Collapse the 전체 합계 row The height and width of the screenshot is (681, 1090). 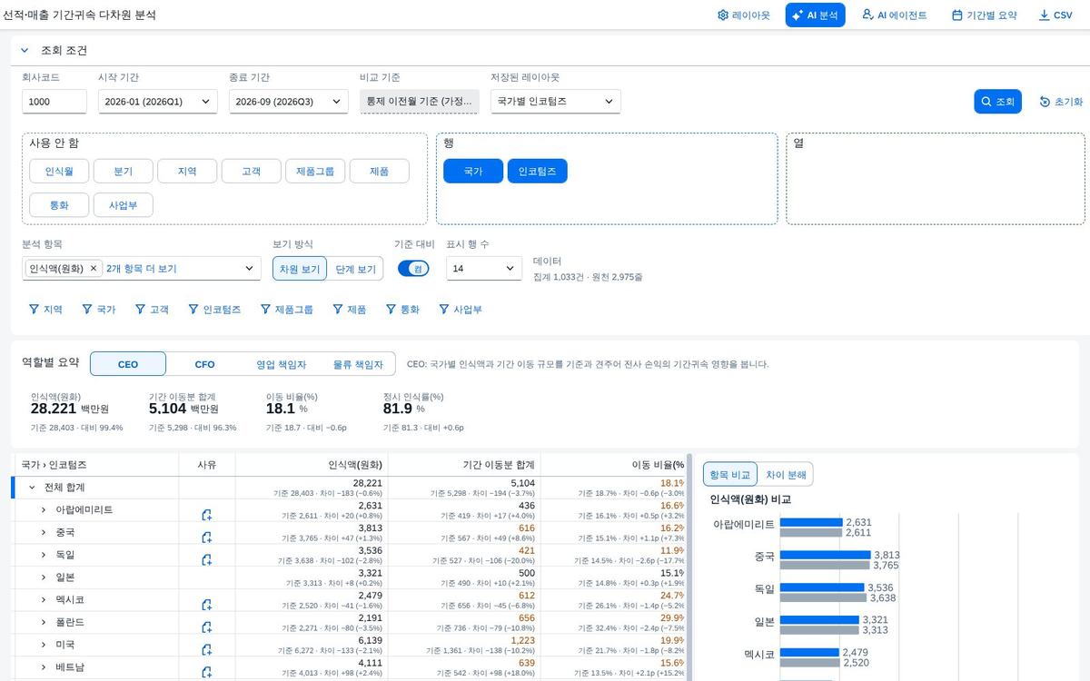point(32,488)
